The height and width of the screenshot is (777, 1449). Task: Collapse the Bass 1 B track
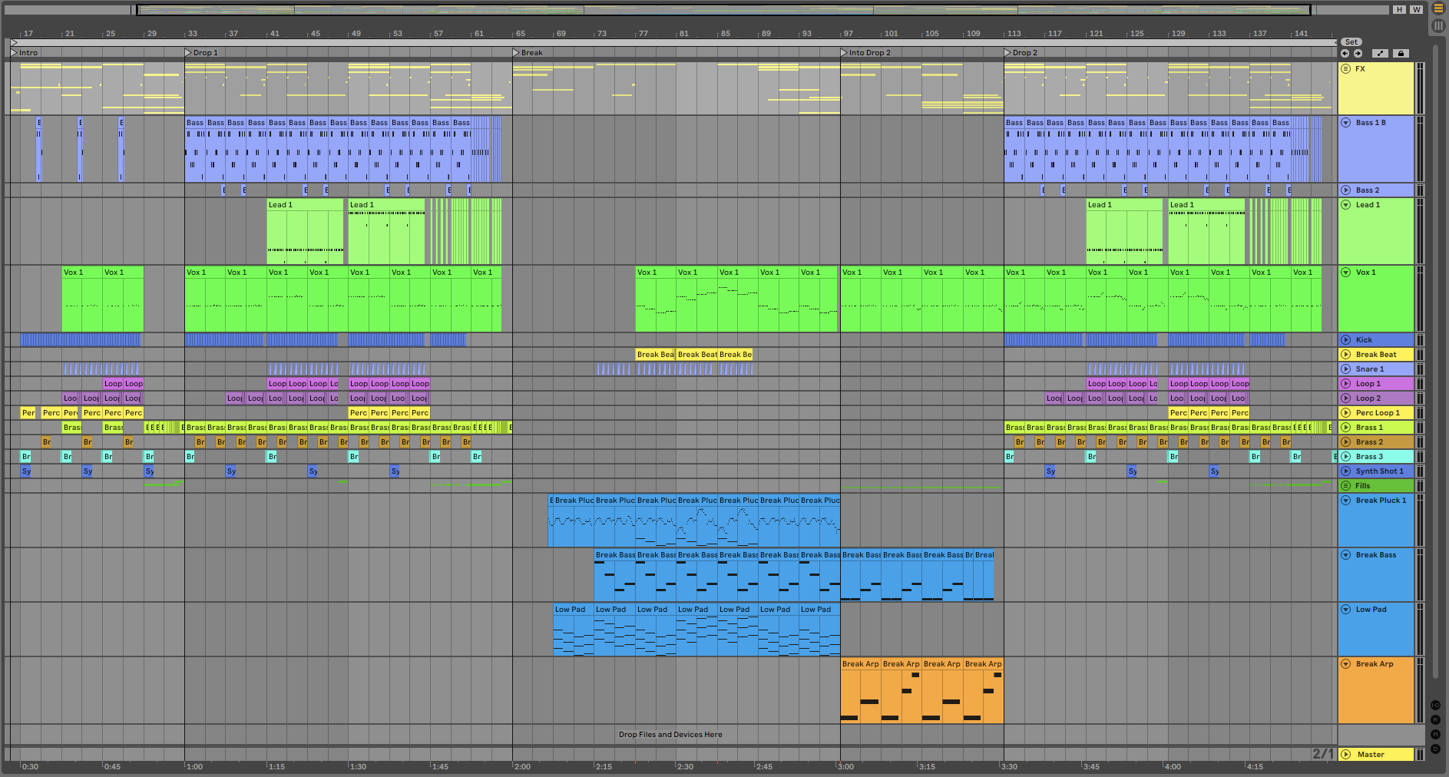[x=1345, y=123]
